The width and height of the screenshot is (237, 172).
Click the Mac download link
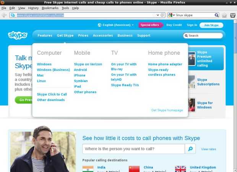click(x=40, y=75)
